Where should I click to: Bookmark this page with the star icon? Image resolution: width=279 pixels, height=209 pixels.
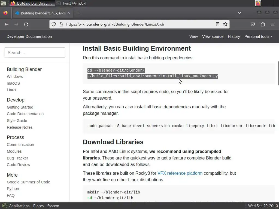(225, 24)
